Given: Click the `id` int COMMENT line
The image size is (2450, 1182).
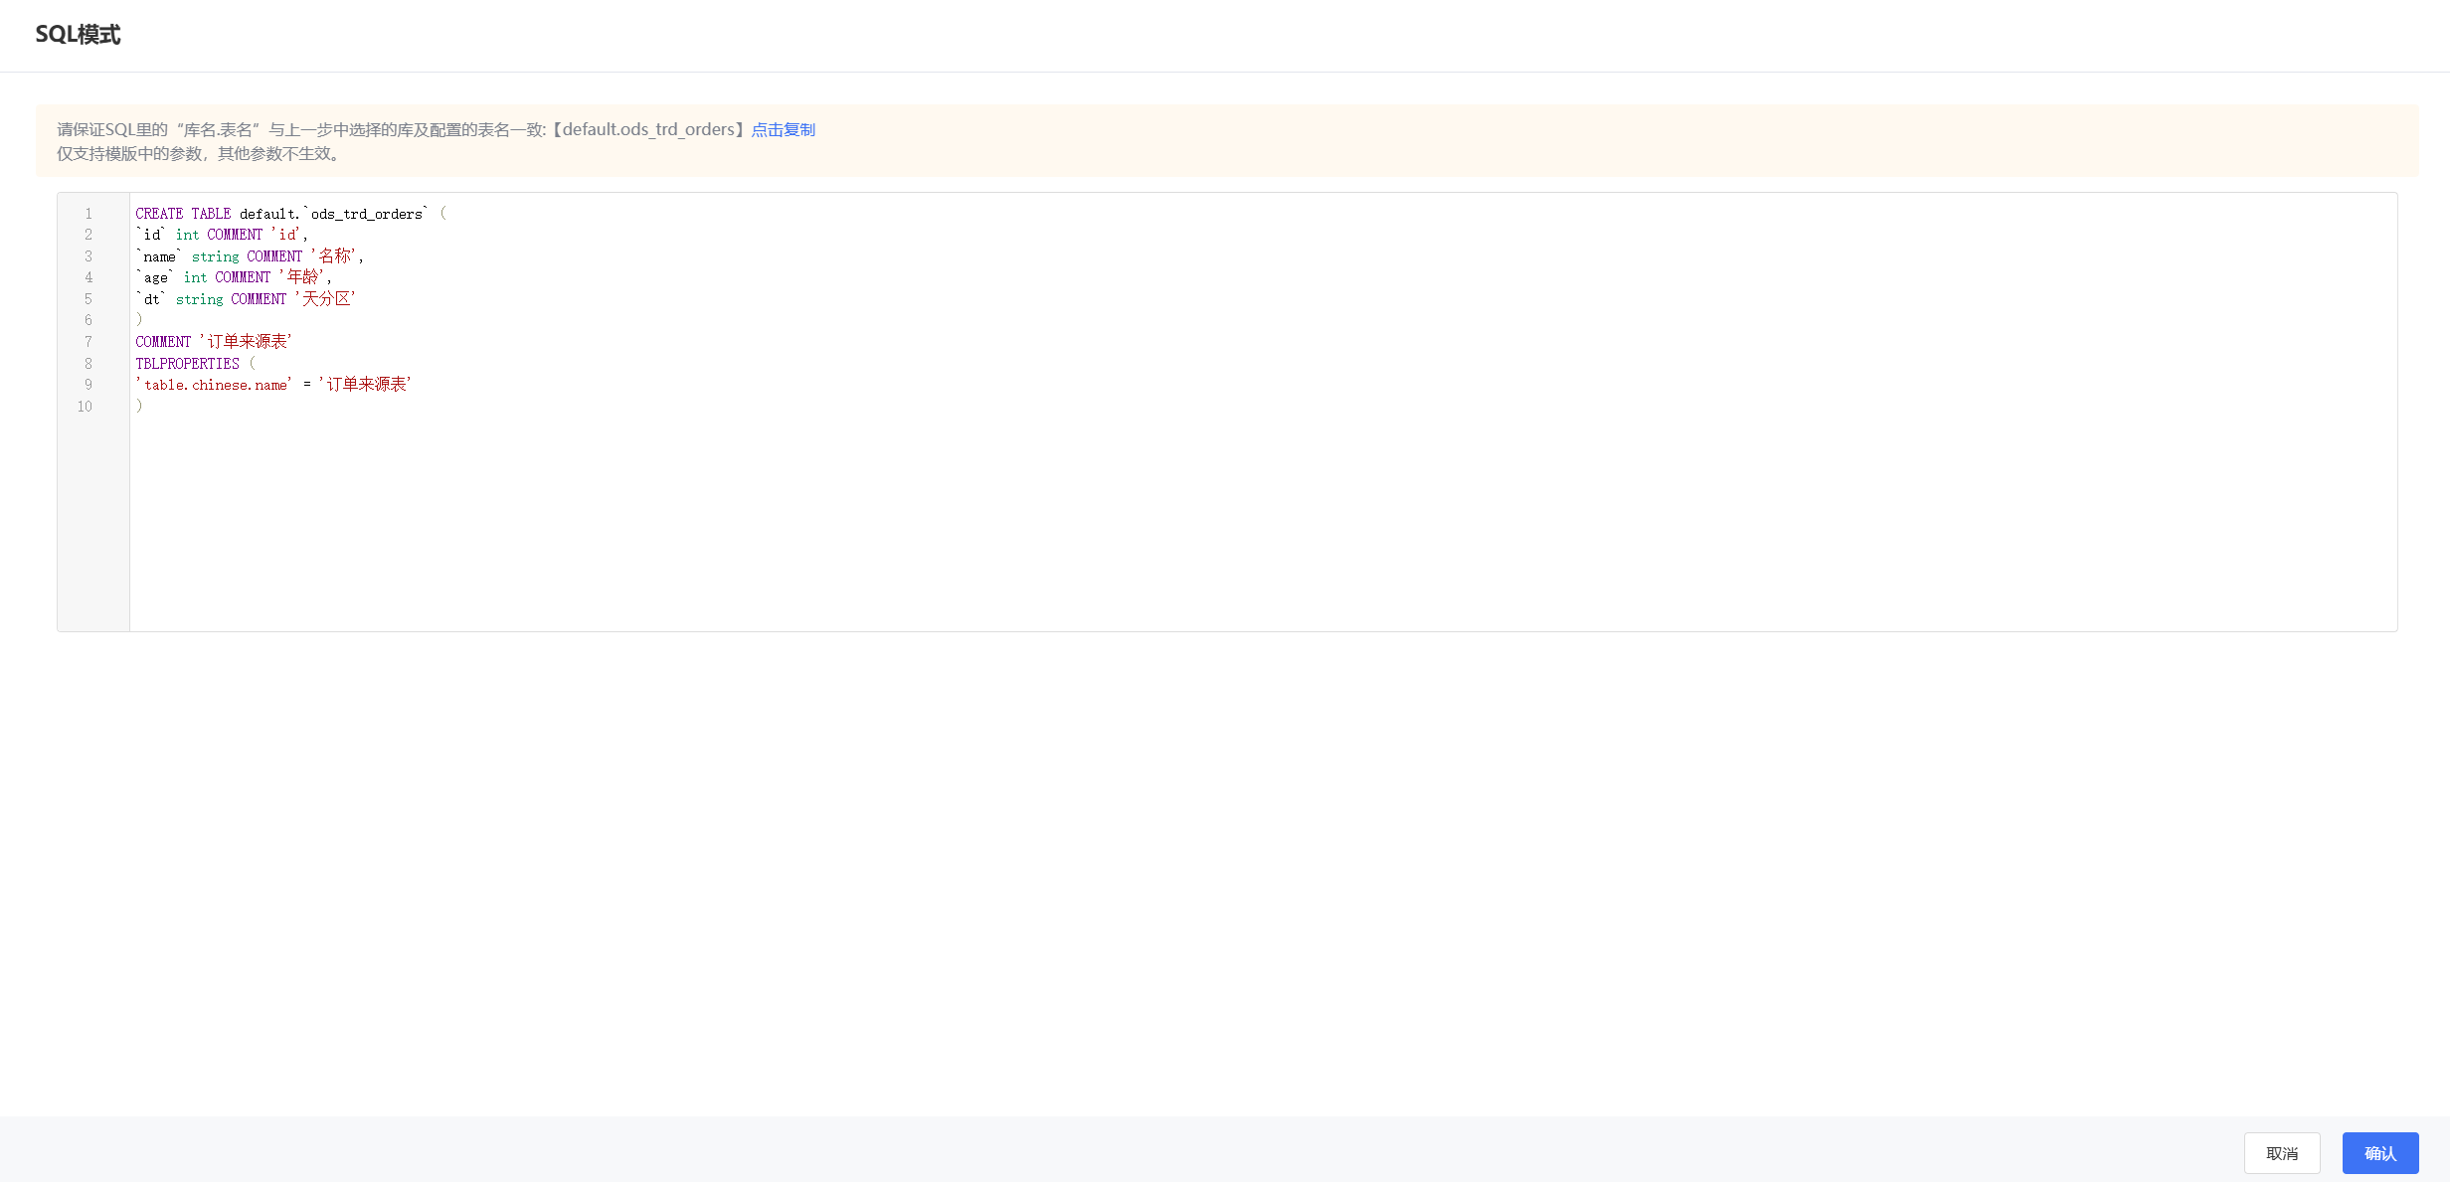Looking at the screenshot, I should click(222, 235).
